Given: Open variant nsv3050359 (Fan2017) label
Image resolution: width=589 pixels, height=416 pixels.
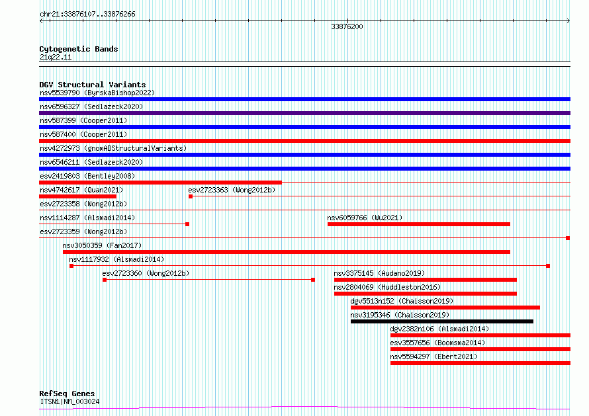Looking at the screenshot, I should 102,245.
